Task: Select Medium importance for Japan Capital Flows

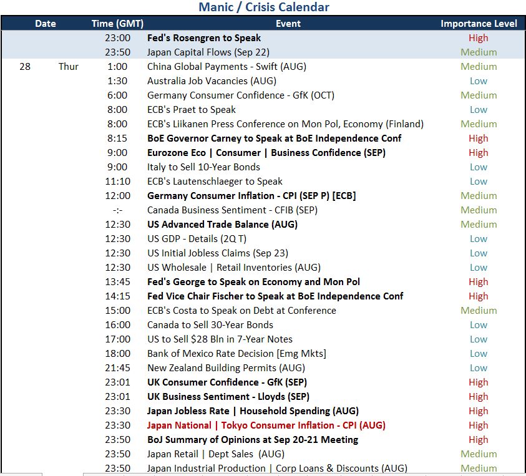Action: click(479, 52)
